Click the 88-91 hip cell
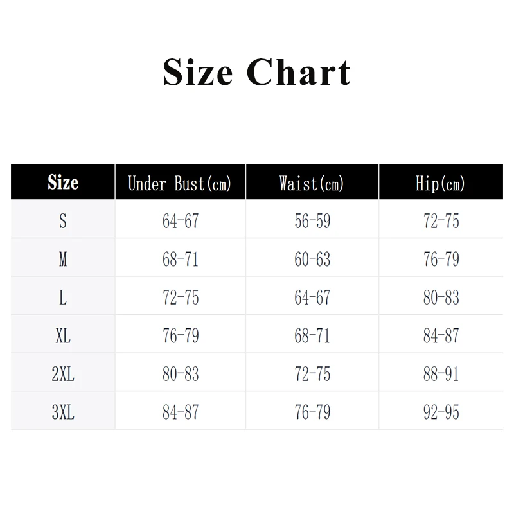This screenshot has height=514, width=514. click(x=441, y=374)
